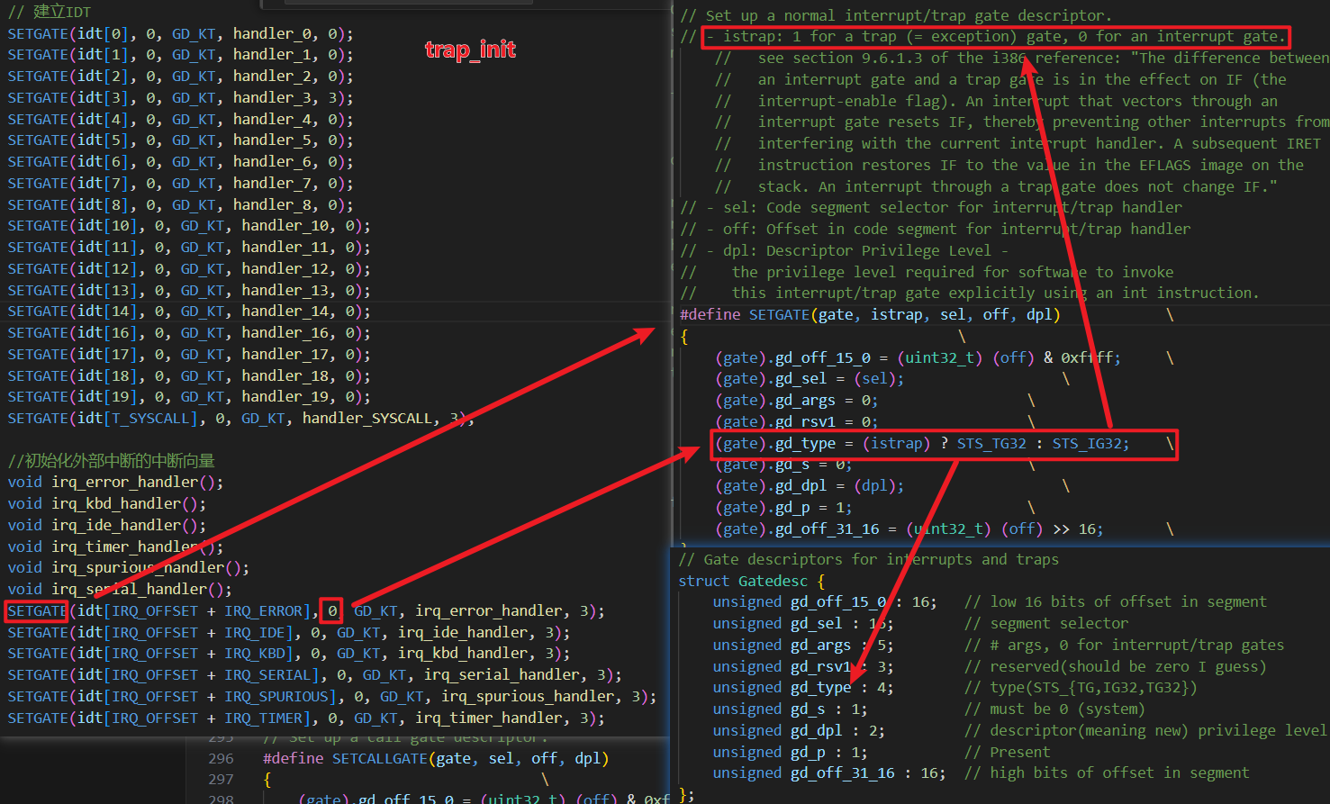Screen dimensions: 1330x804
Task: Click the '// must be 0 (system)' comment
Action: (1054, 709)
